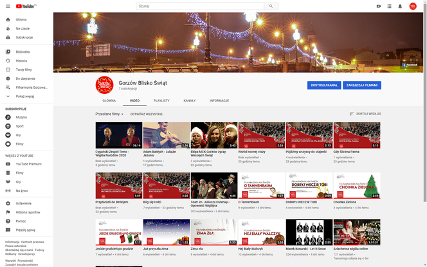The height and width of the screenshot is (267, 427).
Task: Go to Historia in the sidebar
Action: 21,60
